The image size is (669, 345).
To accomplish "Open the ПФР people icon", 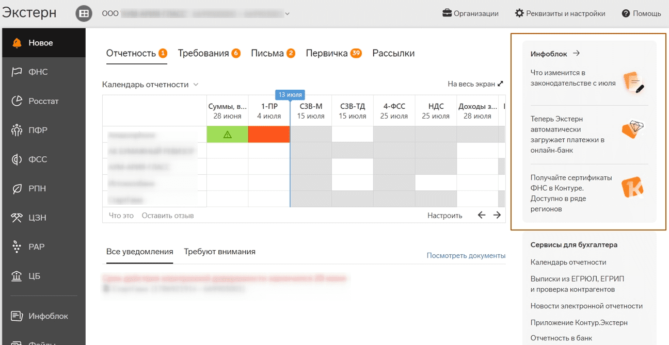I will coord(17,130).
